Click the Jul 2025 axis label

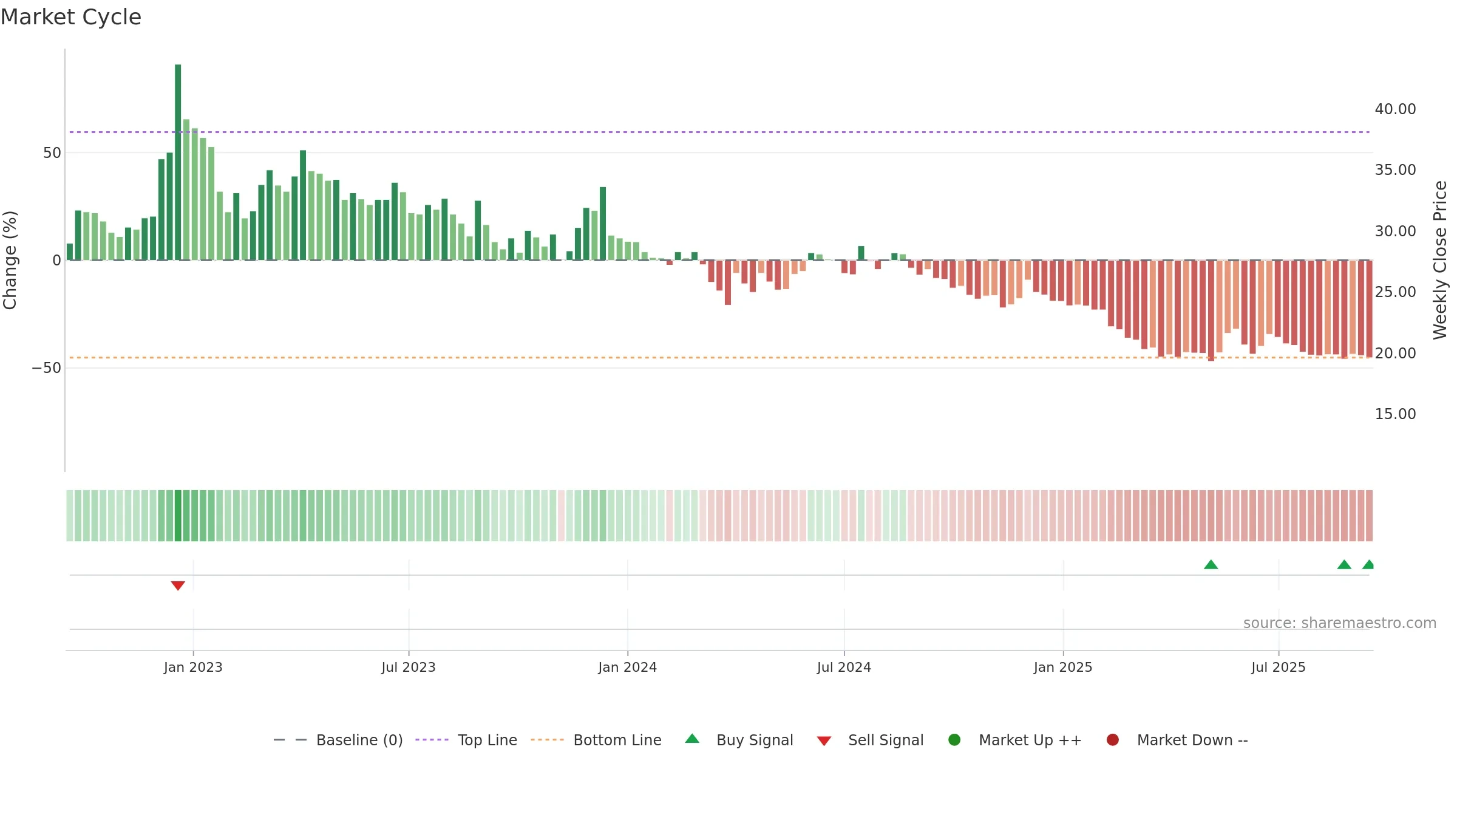1279,668
